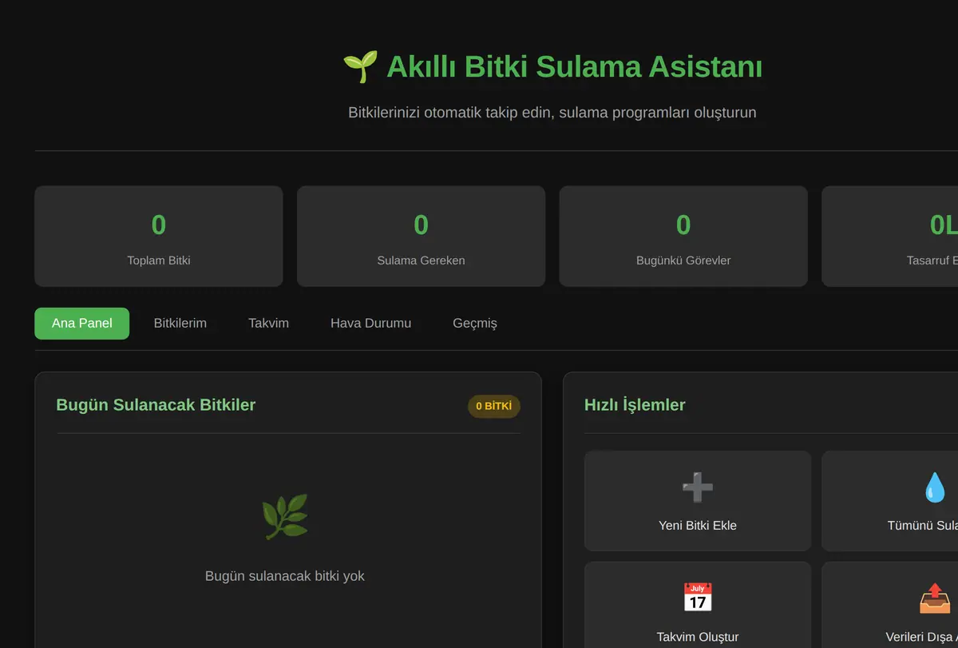The width and height of the screenshot is (958, 648).
Task: Click the herb leaf icon in empty state
Action: [x=285, y=517]
